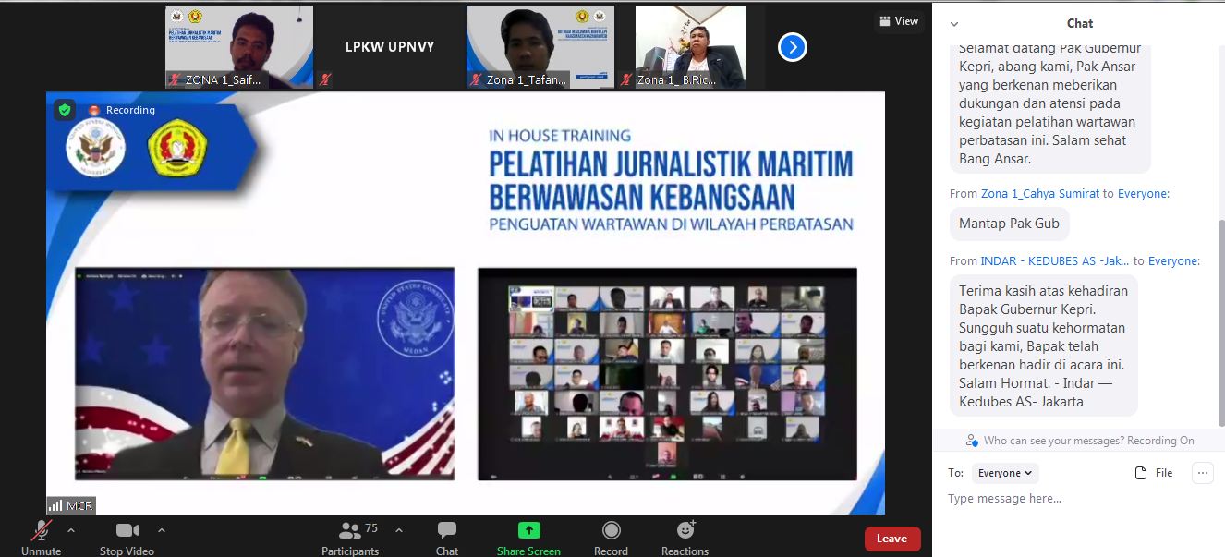Leave the meeting
Image resolution: width=1225 pixels, height=557 pixels.
tap(891, 539)
